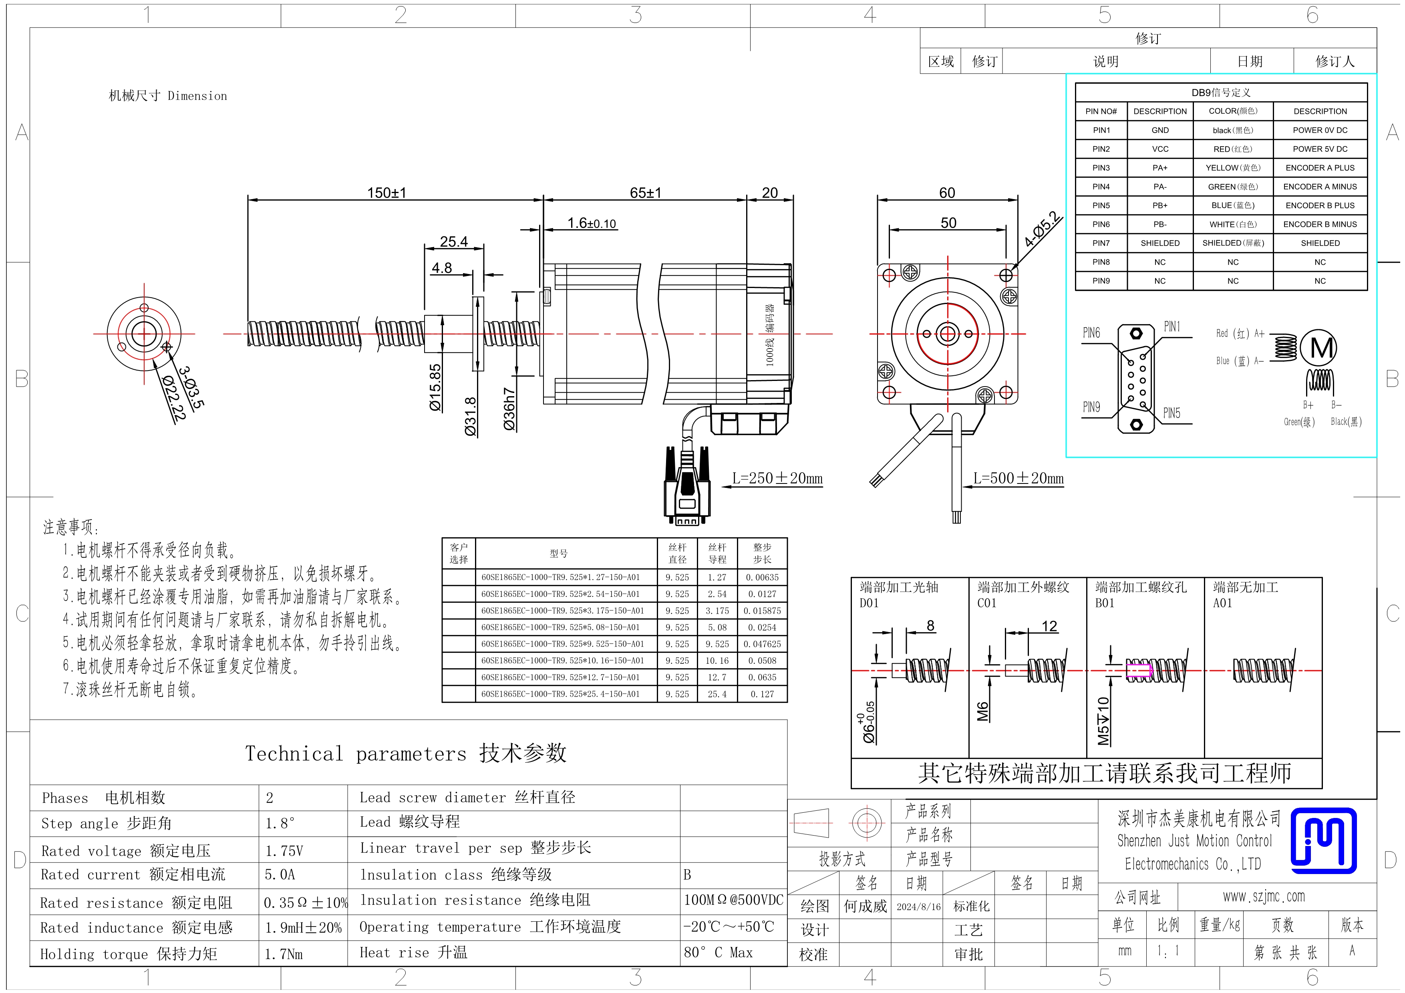Click the 'PIN7' row label in DB9 table

coord(1101,244)
